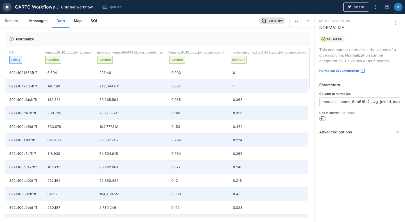Open the Column to normalize dropdown
Viewport: 405px width, 222px height.
[x=359, y=102]
